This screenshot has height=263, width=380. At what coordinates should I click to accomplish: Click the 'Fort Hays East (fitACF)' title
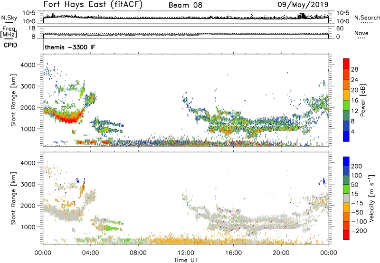click(93, 4)
